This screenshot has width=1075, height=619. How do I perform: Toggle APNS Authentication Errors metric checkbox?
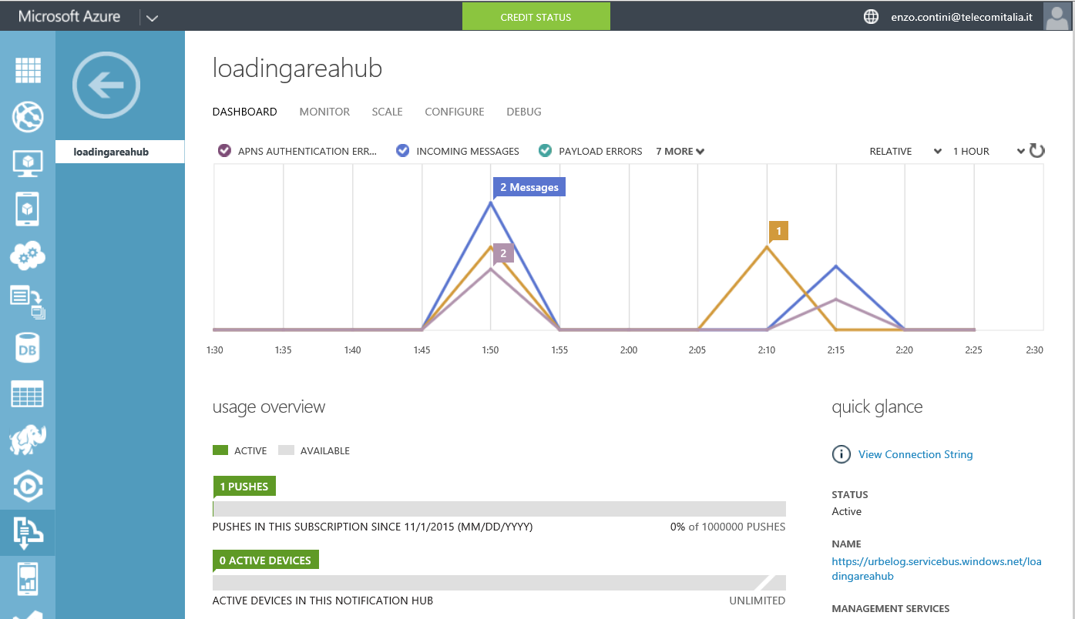pyautogui.click(x=225, y=151)
